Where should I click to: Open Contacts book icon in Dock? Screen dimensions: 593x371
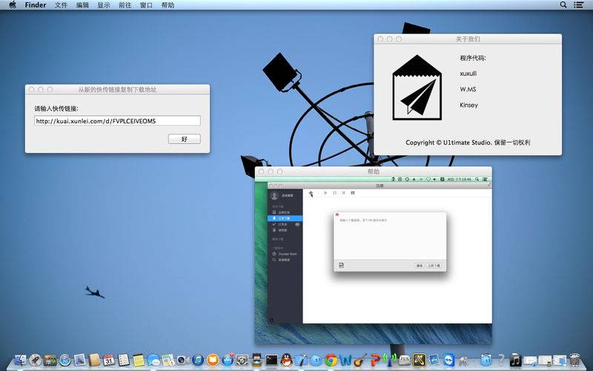(x=94, y=360)
